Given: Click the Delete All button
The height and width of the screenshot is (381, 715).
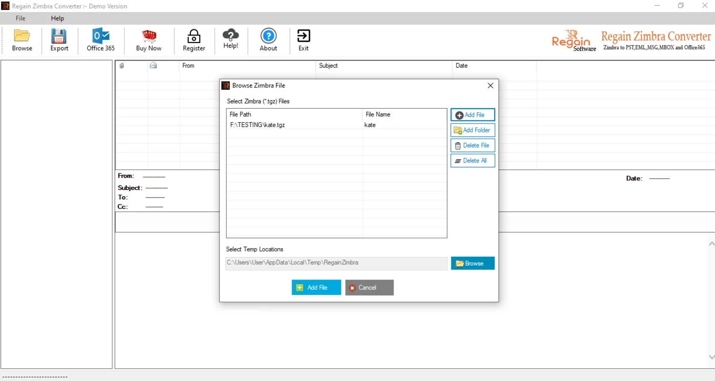Looking at the screenshot, I should [473, 160].
